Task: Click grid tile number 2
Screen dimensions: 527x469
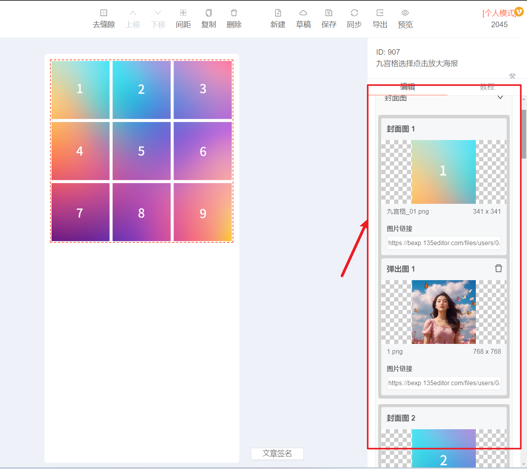Action: pos(142,89)
